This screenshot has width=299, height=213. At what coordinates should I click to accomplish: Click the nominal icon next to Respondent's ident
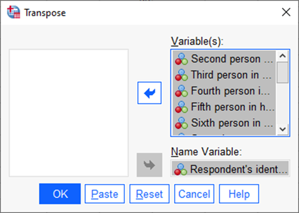181,169
